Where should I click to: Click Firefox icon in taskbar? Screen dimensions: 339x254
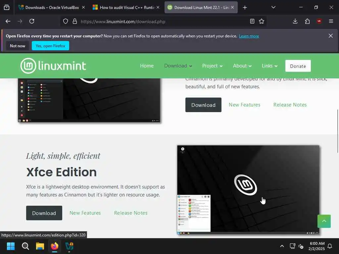[55, 246]
